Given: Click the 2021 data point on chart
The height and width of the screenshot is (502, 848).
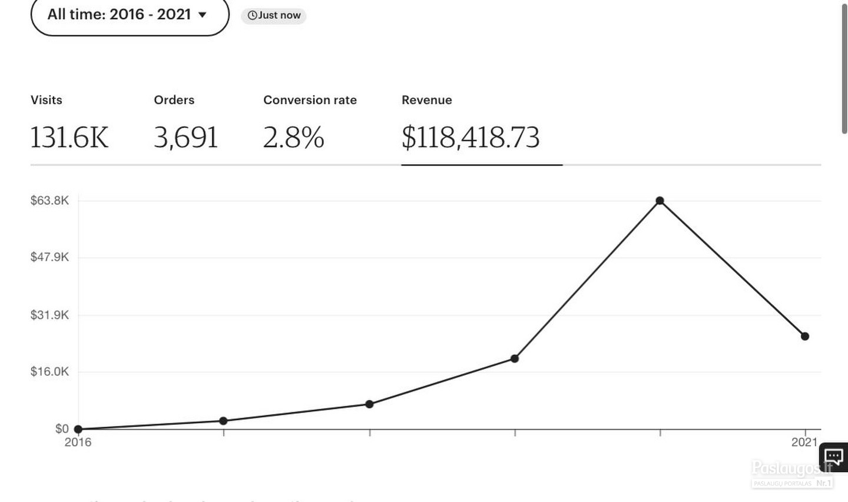Looking at the screenshot, I should 805,337.
